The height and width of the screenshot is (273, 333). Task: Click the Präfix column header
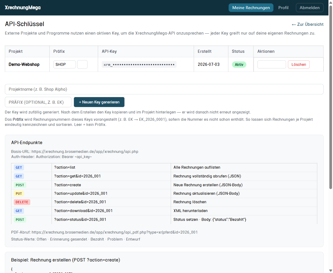click(x=59, y=51)
